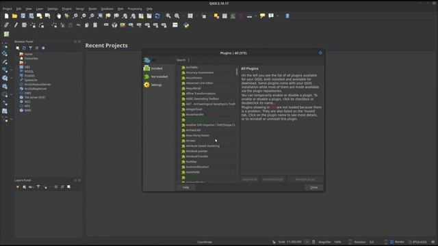Open the Vector menu
438x246 pixels.
[x=80, y=9]
